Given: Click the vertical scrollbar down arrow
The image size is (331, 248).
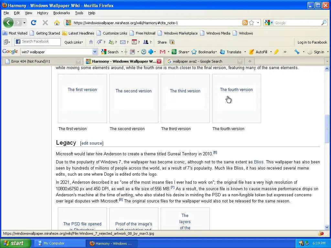Looking at the screenshot, I should click(x=327, y=227).
